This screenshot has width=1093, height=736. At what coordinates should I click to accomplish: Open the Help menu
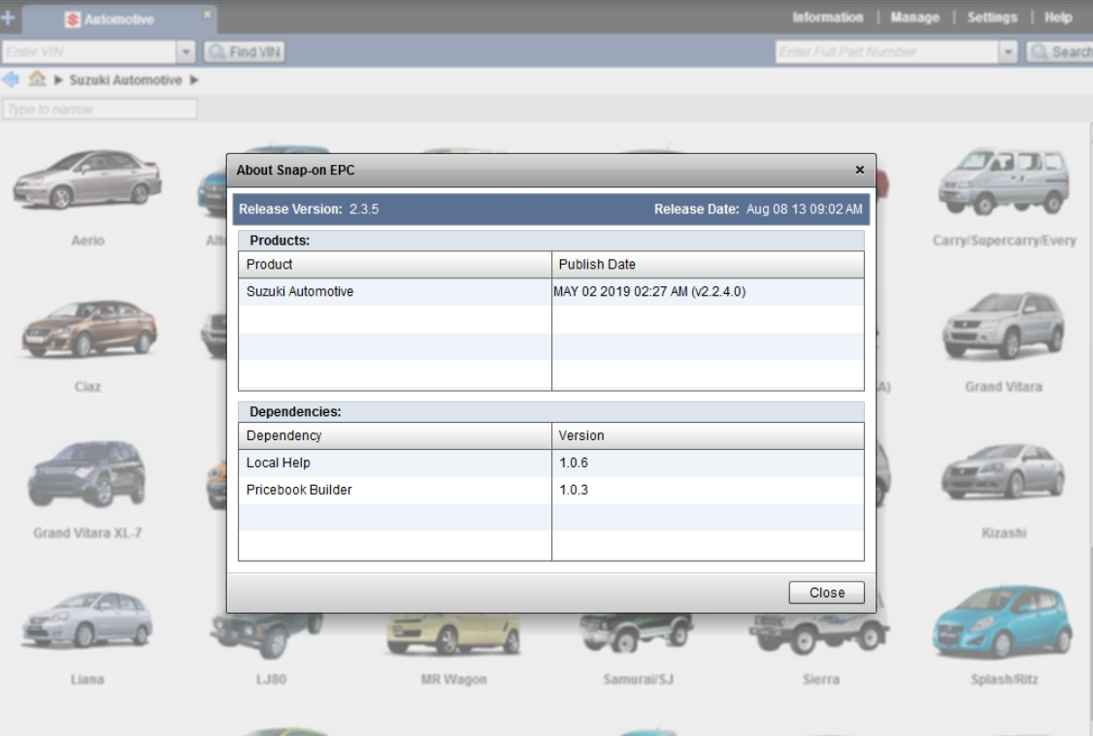click(1058, 17)
